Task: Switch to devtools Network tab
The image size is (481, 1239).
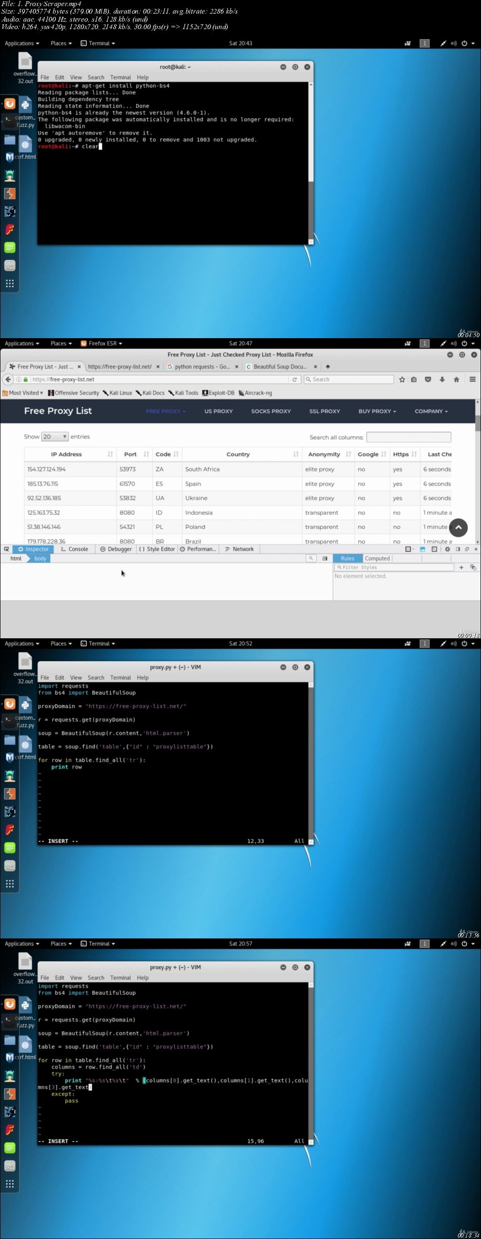Action: (239, 549)
